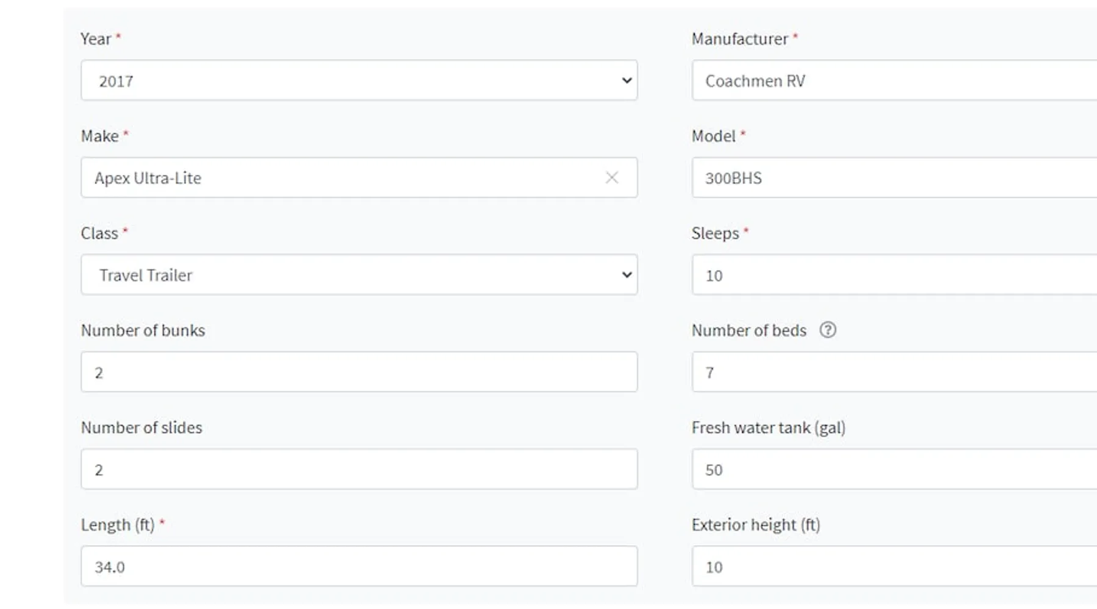Click into the Sleeps field

coord(894,275)
